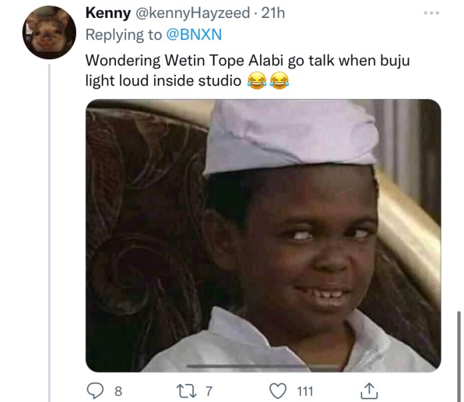Click the laughing emojis in the tweet
Screen dimensions: 464x402
tap(266, 81)
